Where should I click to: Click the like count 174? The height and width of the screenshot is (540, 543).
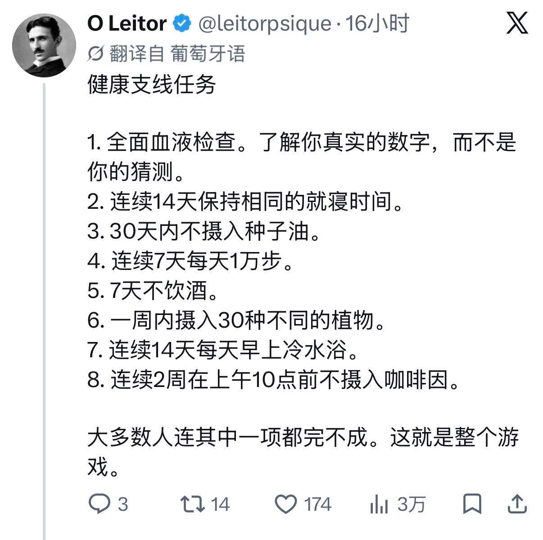click(x=318, y=504)
